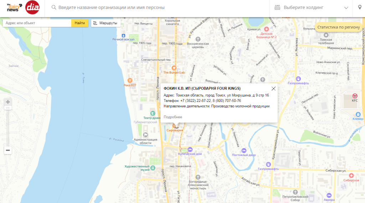Click the Аврора marker
This screenshot has height=203, width=365.
(329, 195)
